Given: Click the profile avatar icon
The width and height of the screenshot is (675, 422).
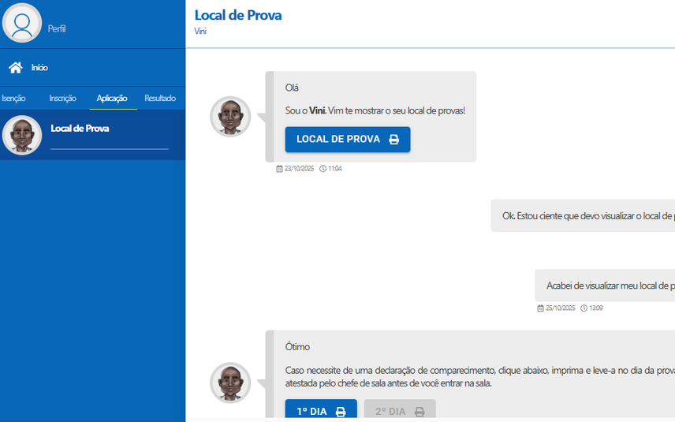Looking at the screenshot, I should tap(22, 24).
